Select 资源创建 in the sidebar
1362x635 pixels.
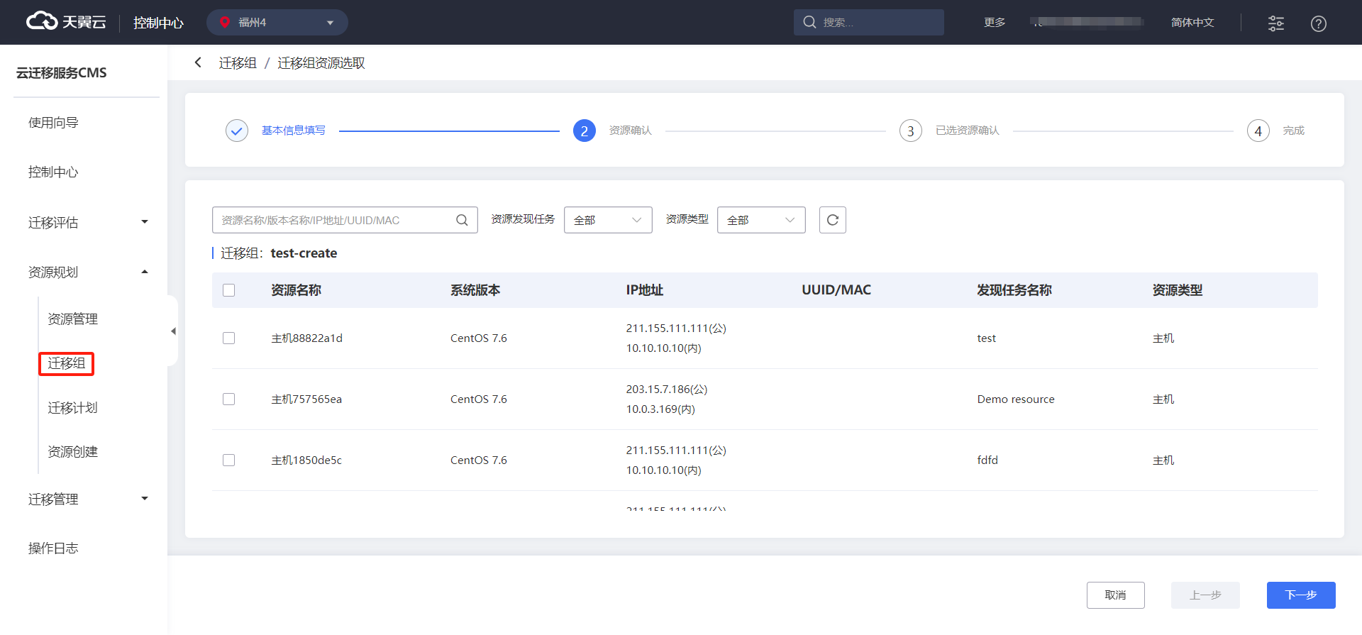coord(72,452)
